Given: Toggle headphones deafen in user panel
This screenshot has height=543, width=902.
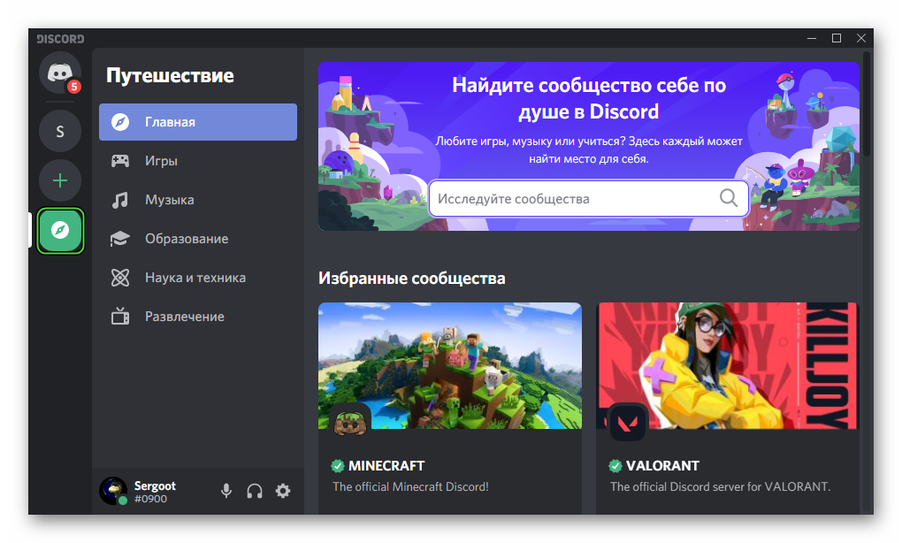Looking at the screenshot, I should 255,491.
